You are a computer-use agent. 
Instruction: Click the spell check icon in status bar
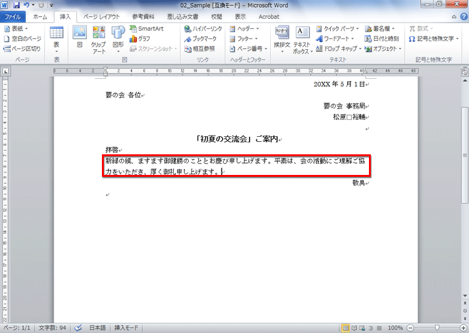tap(78, 328)
